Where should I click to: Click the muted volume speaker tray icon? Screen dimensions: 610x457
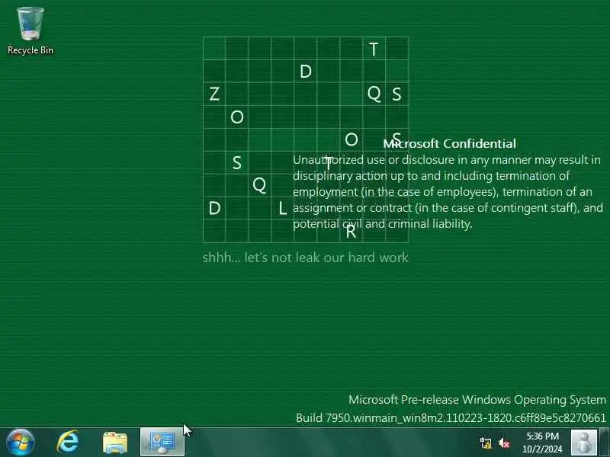click(504, 443)
